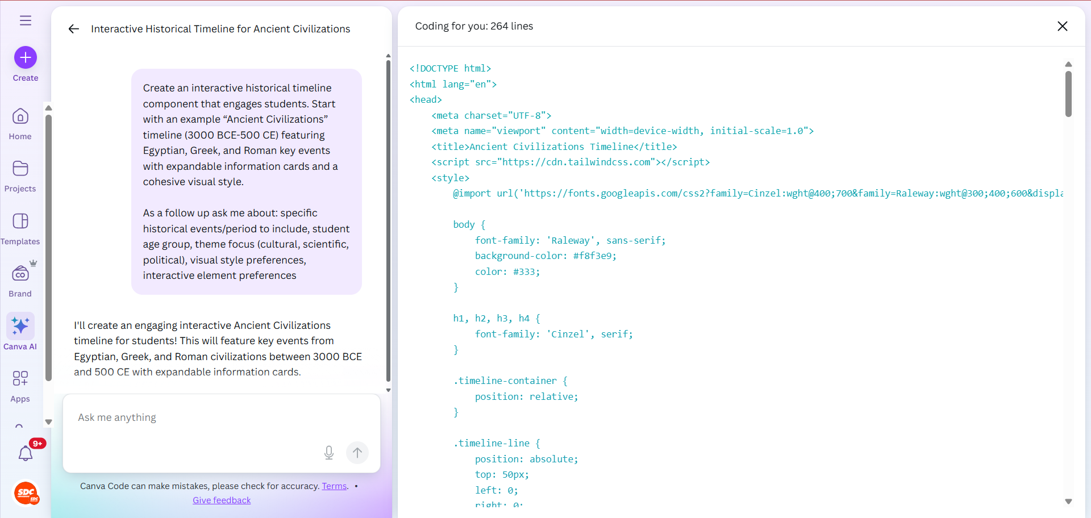Click the '<!DOCTYPE html>' code line
Viewport: 1091px width, 518px height.
tap(451, 68)
